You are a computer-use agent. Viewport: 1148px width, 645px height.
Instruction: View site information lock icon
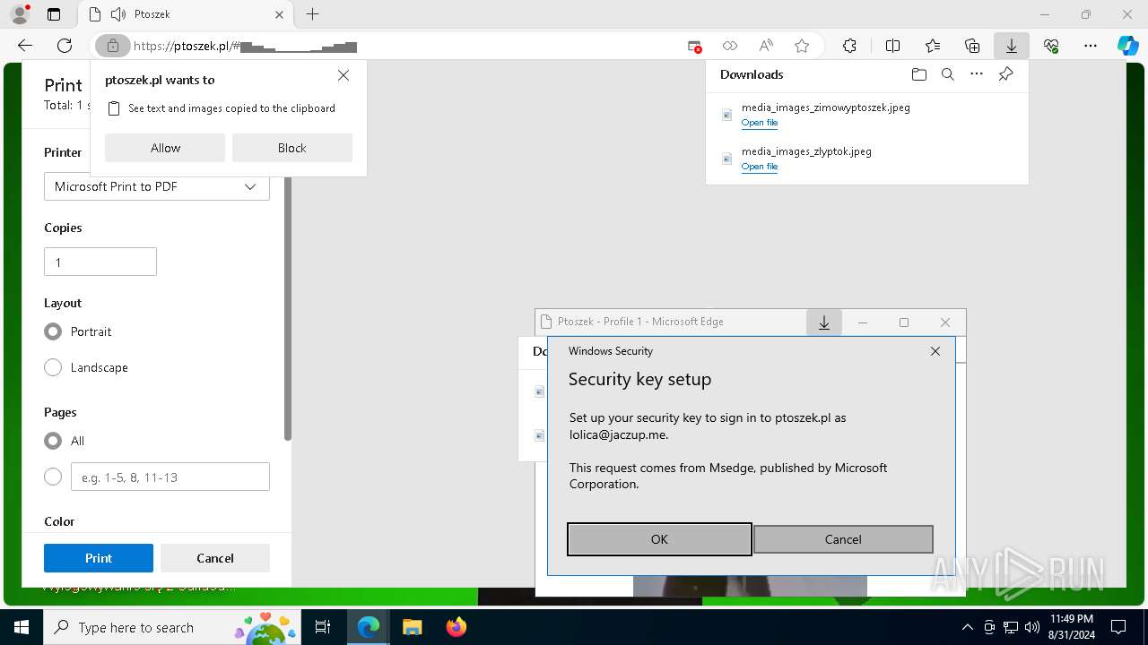coord(112,46)
